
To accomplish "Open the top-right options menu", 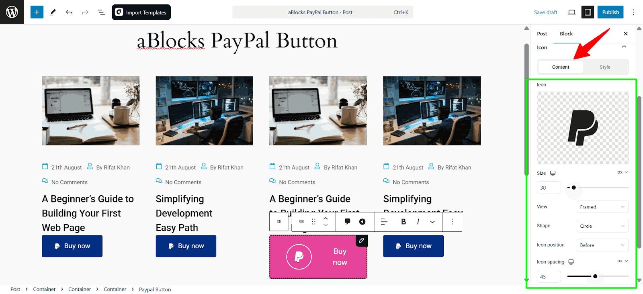I will (x=633, y=12).
